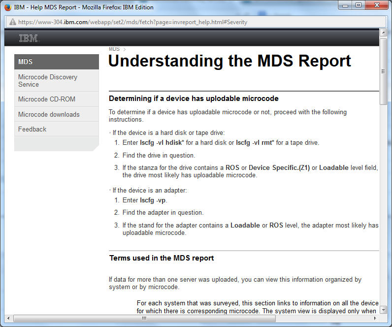Click the horizontal scrollbar right arrow
This screenshot has width=392, height=327.
point(375,318)
